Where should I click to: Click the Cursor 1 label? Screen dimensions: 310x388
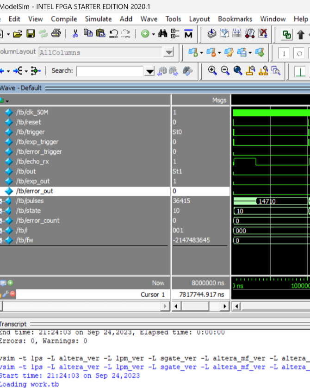pos(153,294)
